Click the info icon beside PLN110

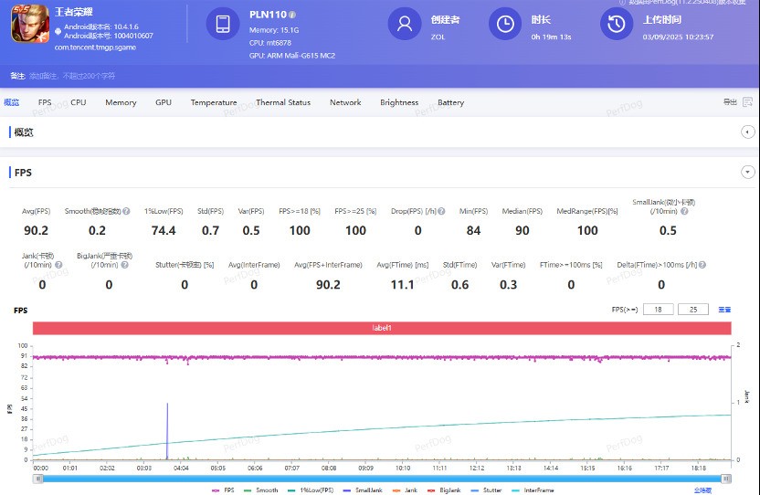tap(292, 16)
